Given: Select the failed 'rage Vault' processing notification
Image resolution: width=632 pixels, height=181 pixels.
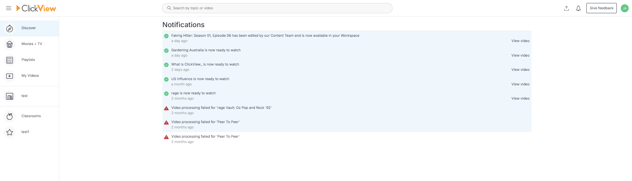Looking at the screenshot, I should click(347, 110).
